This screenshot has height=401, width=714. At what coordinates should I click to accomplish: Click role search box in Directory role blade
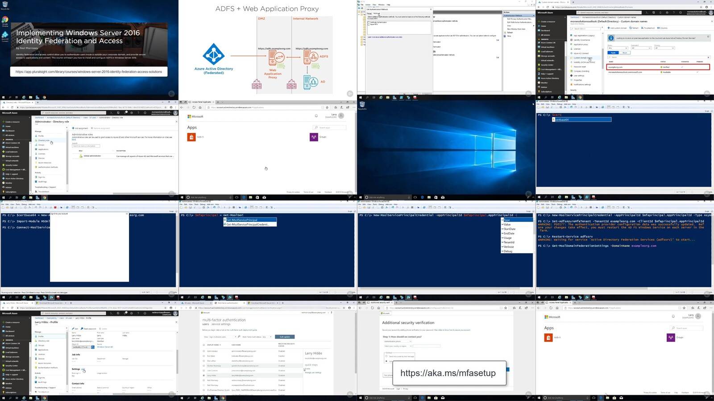pyautogui.click(x=86, y=146)
